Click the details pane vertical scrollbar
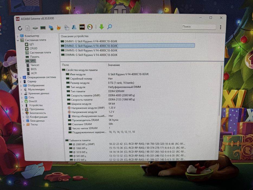This screenshot has width=253, height=190. tap(220, 90)
